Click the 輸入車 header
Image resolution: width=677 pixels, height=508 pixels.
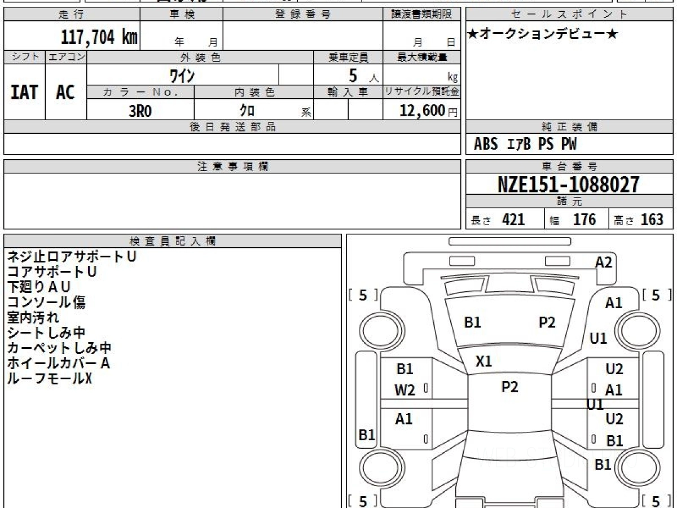[348, 92]
